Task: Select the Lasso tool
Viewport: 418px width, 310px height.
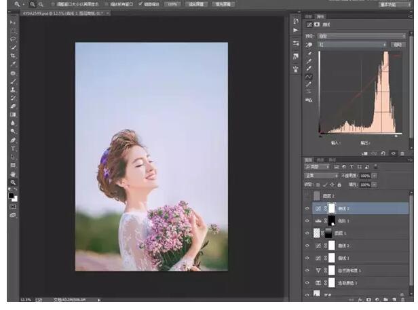Action: (14, 39)
